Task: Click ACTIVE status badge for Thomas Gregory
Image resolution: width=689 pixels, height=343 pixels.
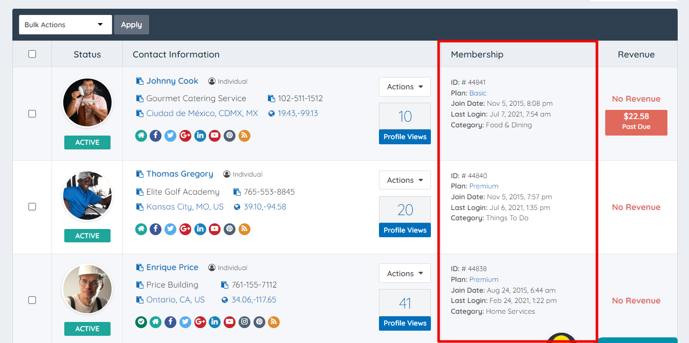Action: (87, 236)
